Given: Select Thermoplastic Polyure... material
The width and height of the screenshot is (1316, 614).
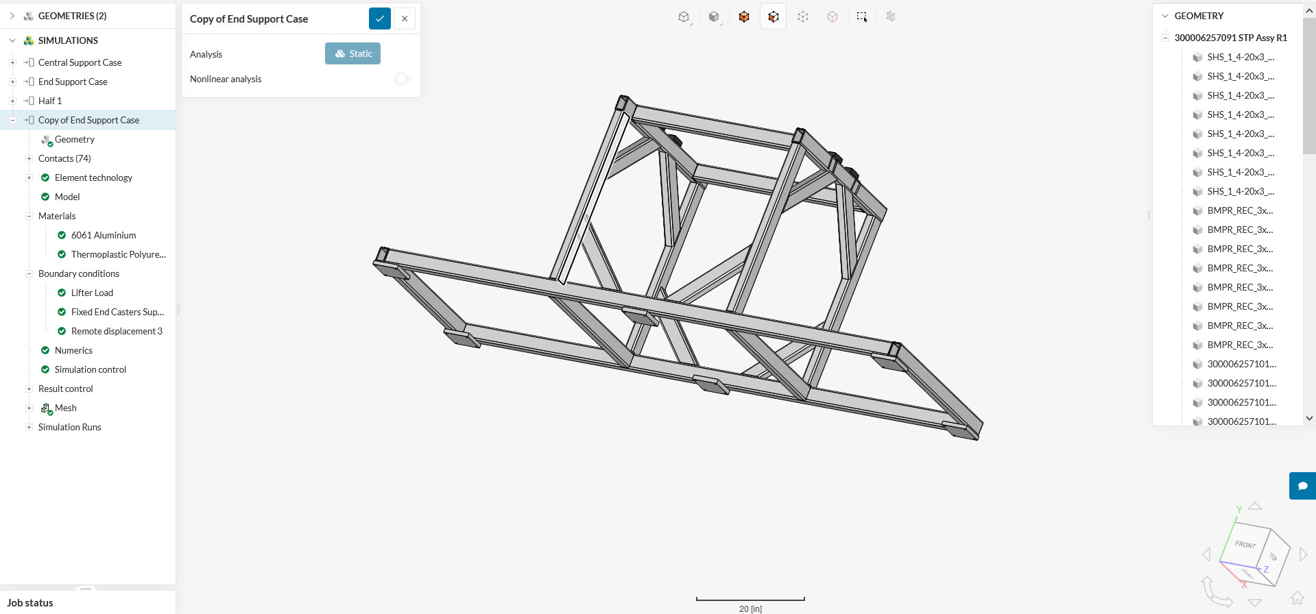Looking at the screenshot, I should [119, 254].
